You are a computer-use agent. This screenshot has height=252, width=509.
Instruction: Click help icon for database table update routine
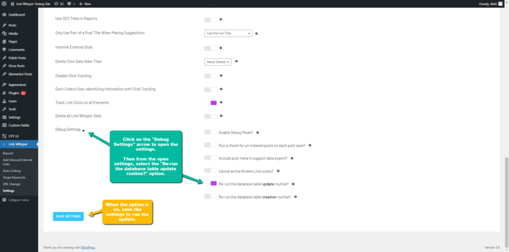[293, 184]
